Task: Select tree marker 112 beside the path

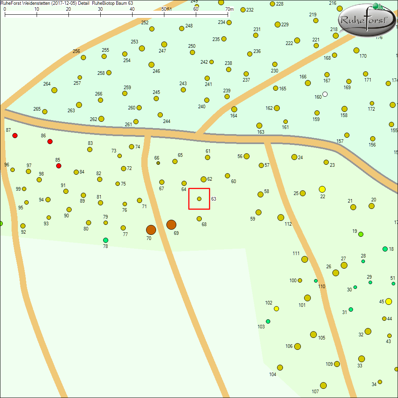Action: pyautogui.click(x=281, y=217)
